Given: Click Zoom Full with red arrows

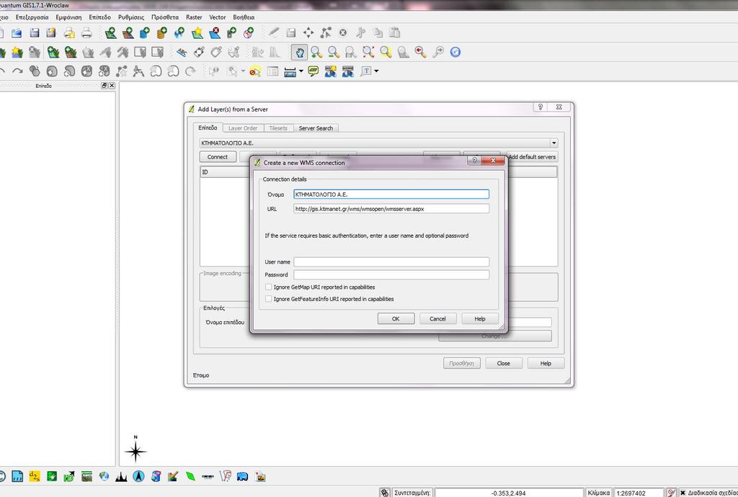Looking at the screenshot, I should (368, 52).
